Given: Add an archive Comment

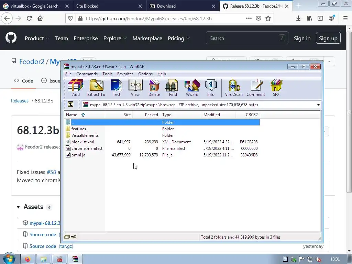Looking at the screenshot, I should point(256,88).
